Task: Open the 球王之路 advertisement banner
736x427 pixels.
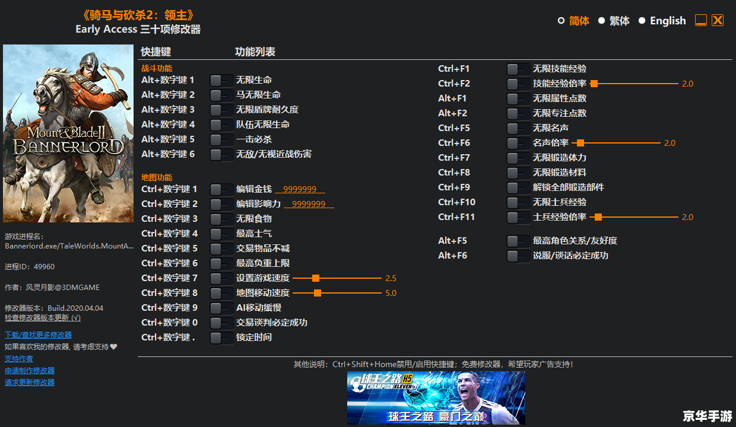Action: point(436,398)
